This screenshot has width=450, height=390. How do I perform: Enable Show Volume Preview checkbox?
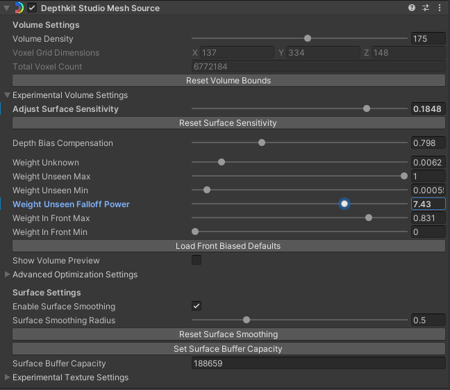197,261
